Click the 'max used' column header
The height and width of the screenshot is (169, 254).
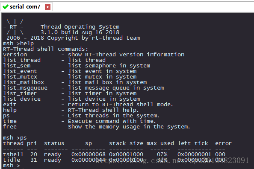(160, 143)
